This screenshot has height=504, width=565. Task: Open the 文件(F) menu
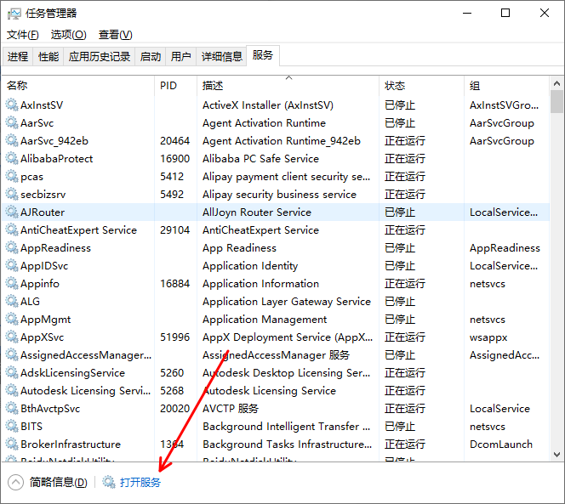(23, 35)
